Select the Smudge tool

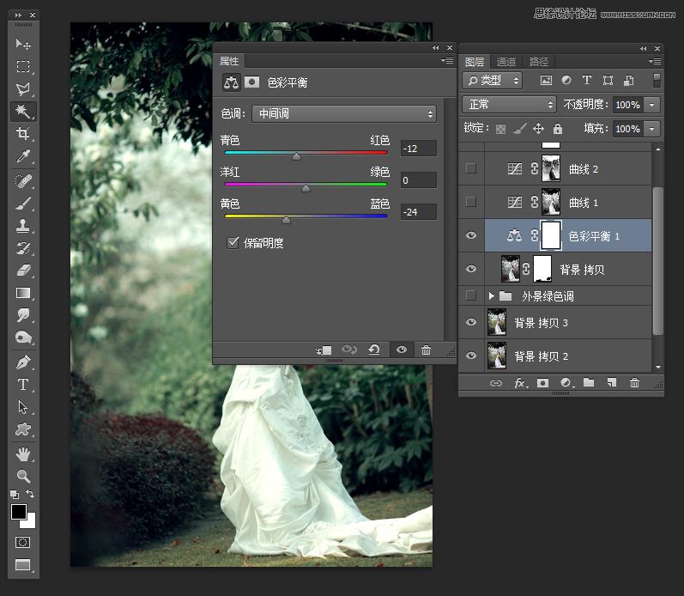[x=23, y=315]
